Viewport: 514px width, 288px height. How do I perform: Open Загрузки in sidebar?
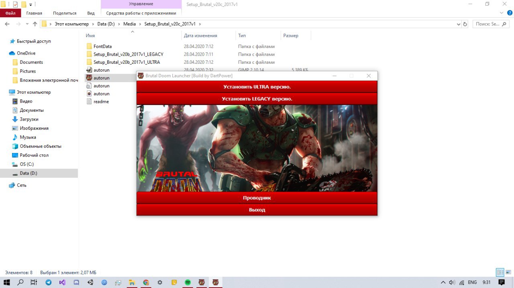click(x=29, y=119)
